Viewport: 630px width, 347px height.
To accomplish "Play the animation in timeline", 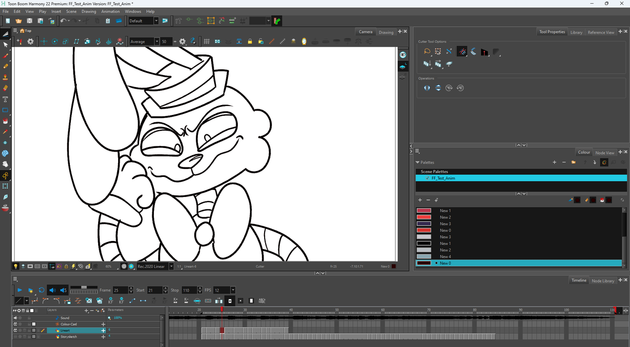I will tap(19, 290).
